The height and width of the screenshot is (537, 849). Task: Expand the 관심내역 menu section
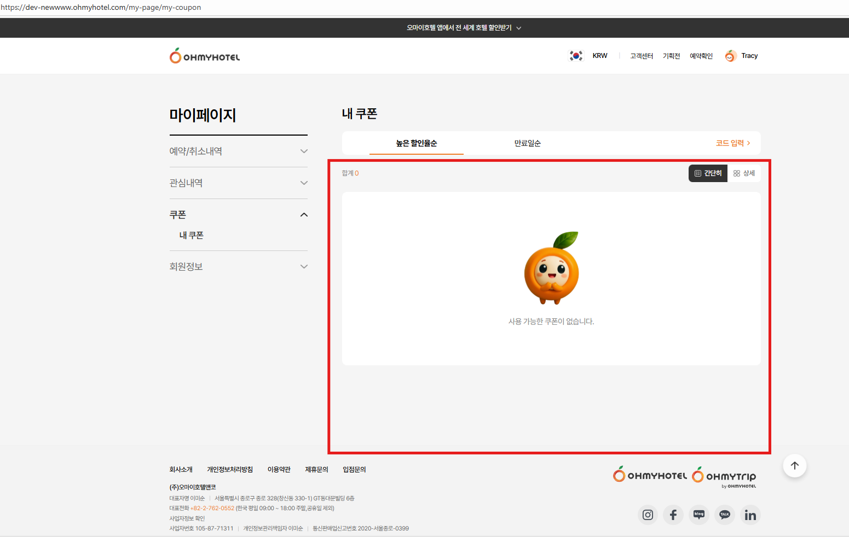click(239, 183)
